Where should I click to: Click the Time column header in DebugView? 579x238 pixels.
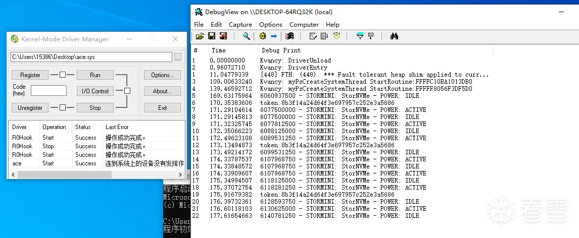[233, 50]
